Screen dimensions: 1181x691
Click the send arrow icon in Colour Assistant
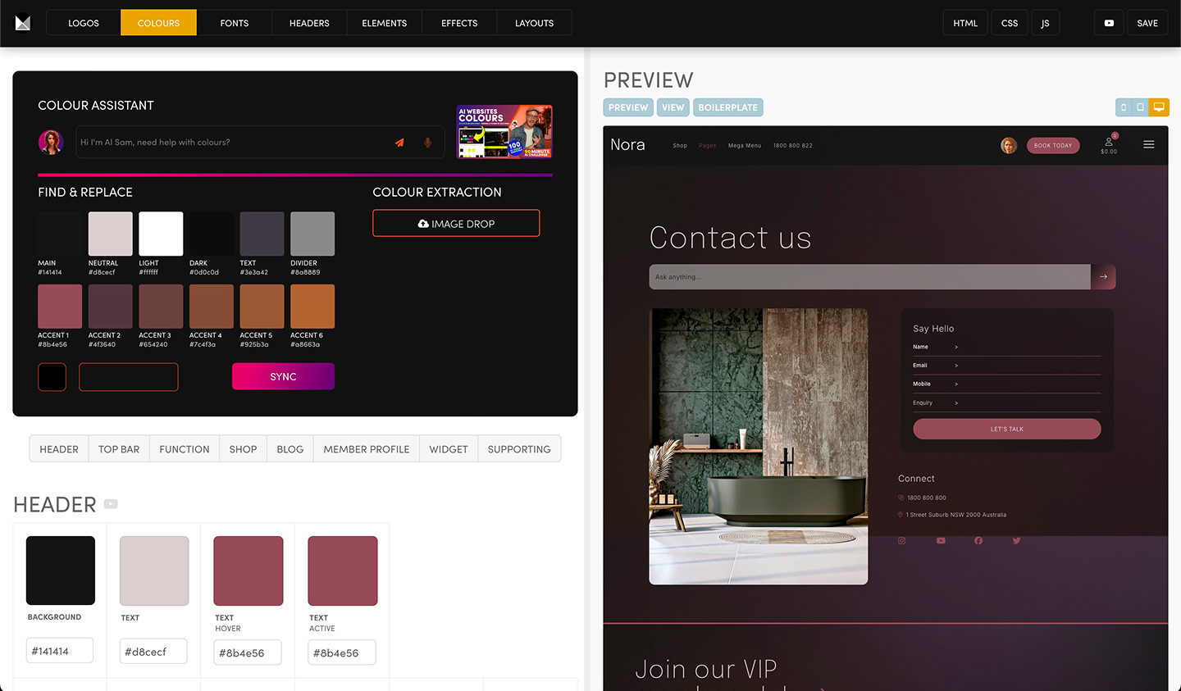tap(399, 143)
